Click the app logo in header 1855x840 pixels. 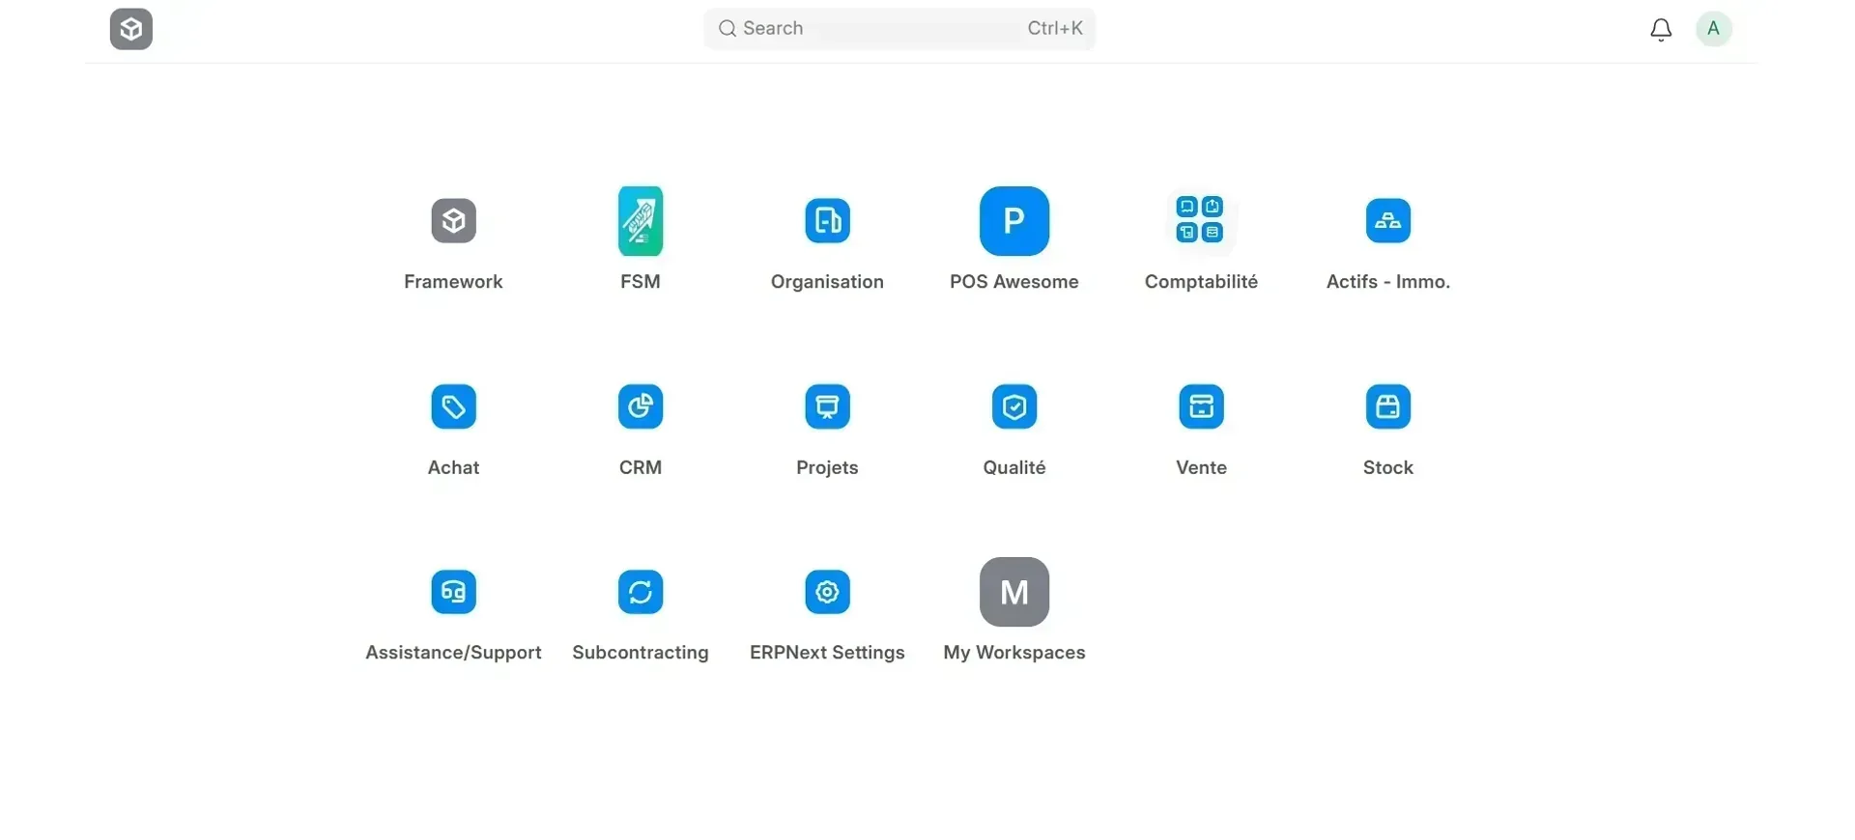click(x=131, y=29)
